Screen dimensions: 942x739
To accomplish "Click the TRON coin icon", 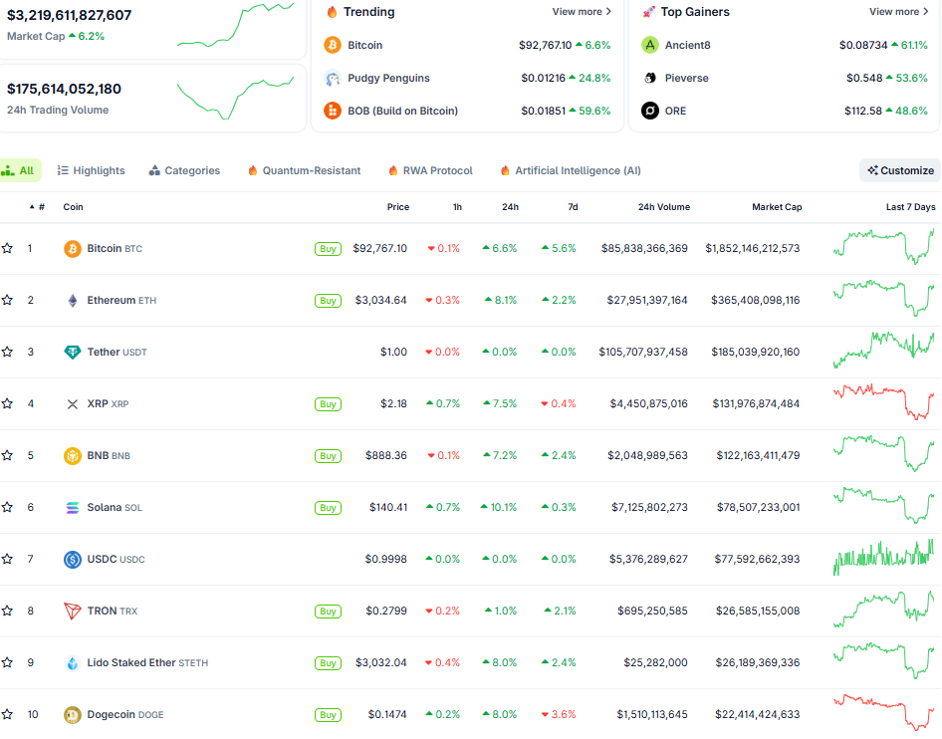I will (73, 612).
